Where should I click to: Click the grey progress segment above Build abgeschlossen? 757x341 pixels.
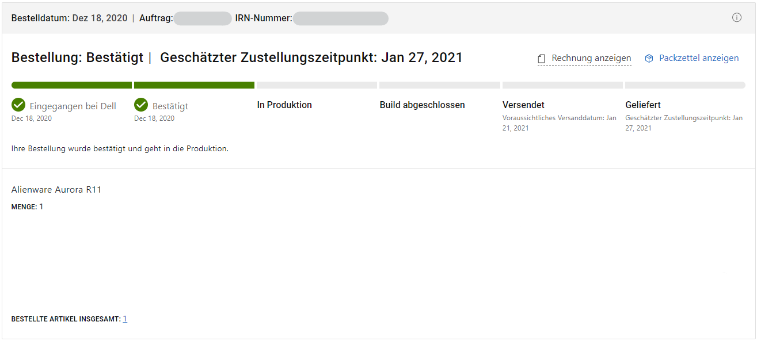coord(439,85)
